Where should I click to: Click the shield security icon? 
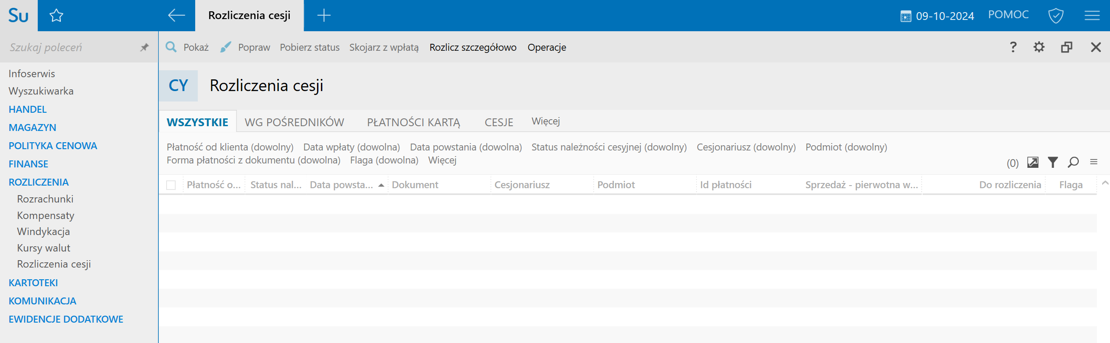coord(1055,16)
